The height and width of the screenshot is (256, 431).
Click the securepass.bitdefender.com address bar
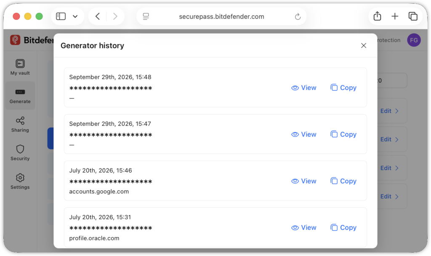point(221,16)
